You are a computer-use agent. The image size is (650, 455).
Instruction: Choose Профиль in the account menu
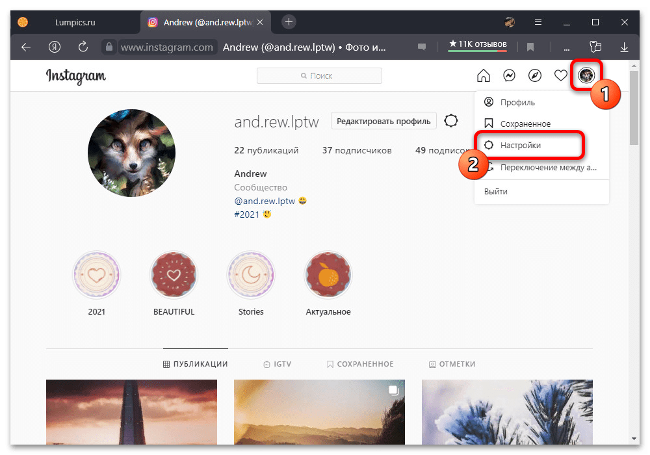tap(517, 102)
